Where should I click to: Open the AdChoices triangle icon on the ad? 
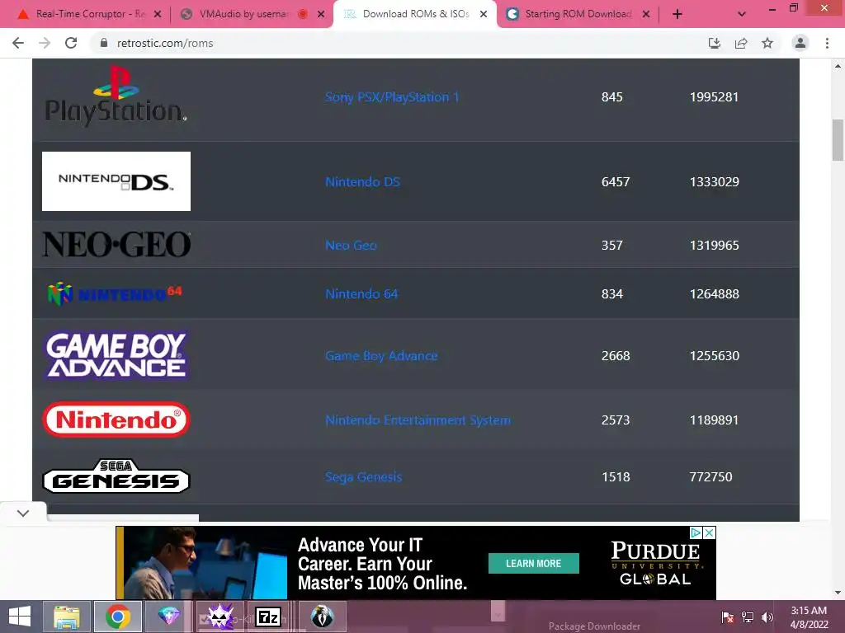coord(696,532)
